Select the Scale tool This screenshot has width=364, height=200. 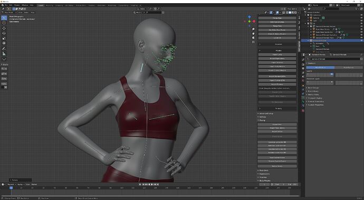(x=4, y=38)
